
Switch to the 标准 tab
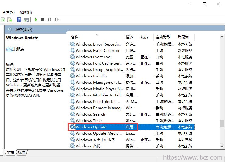click(x=22, y=152)
